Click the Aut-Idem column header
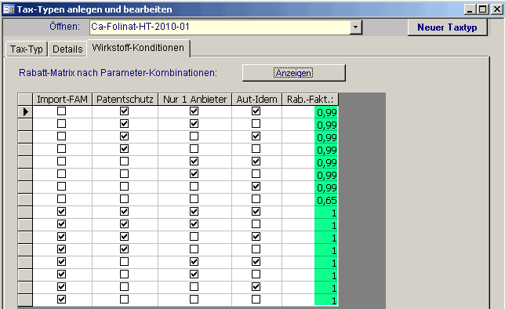 256,100
